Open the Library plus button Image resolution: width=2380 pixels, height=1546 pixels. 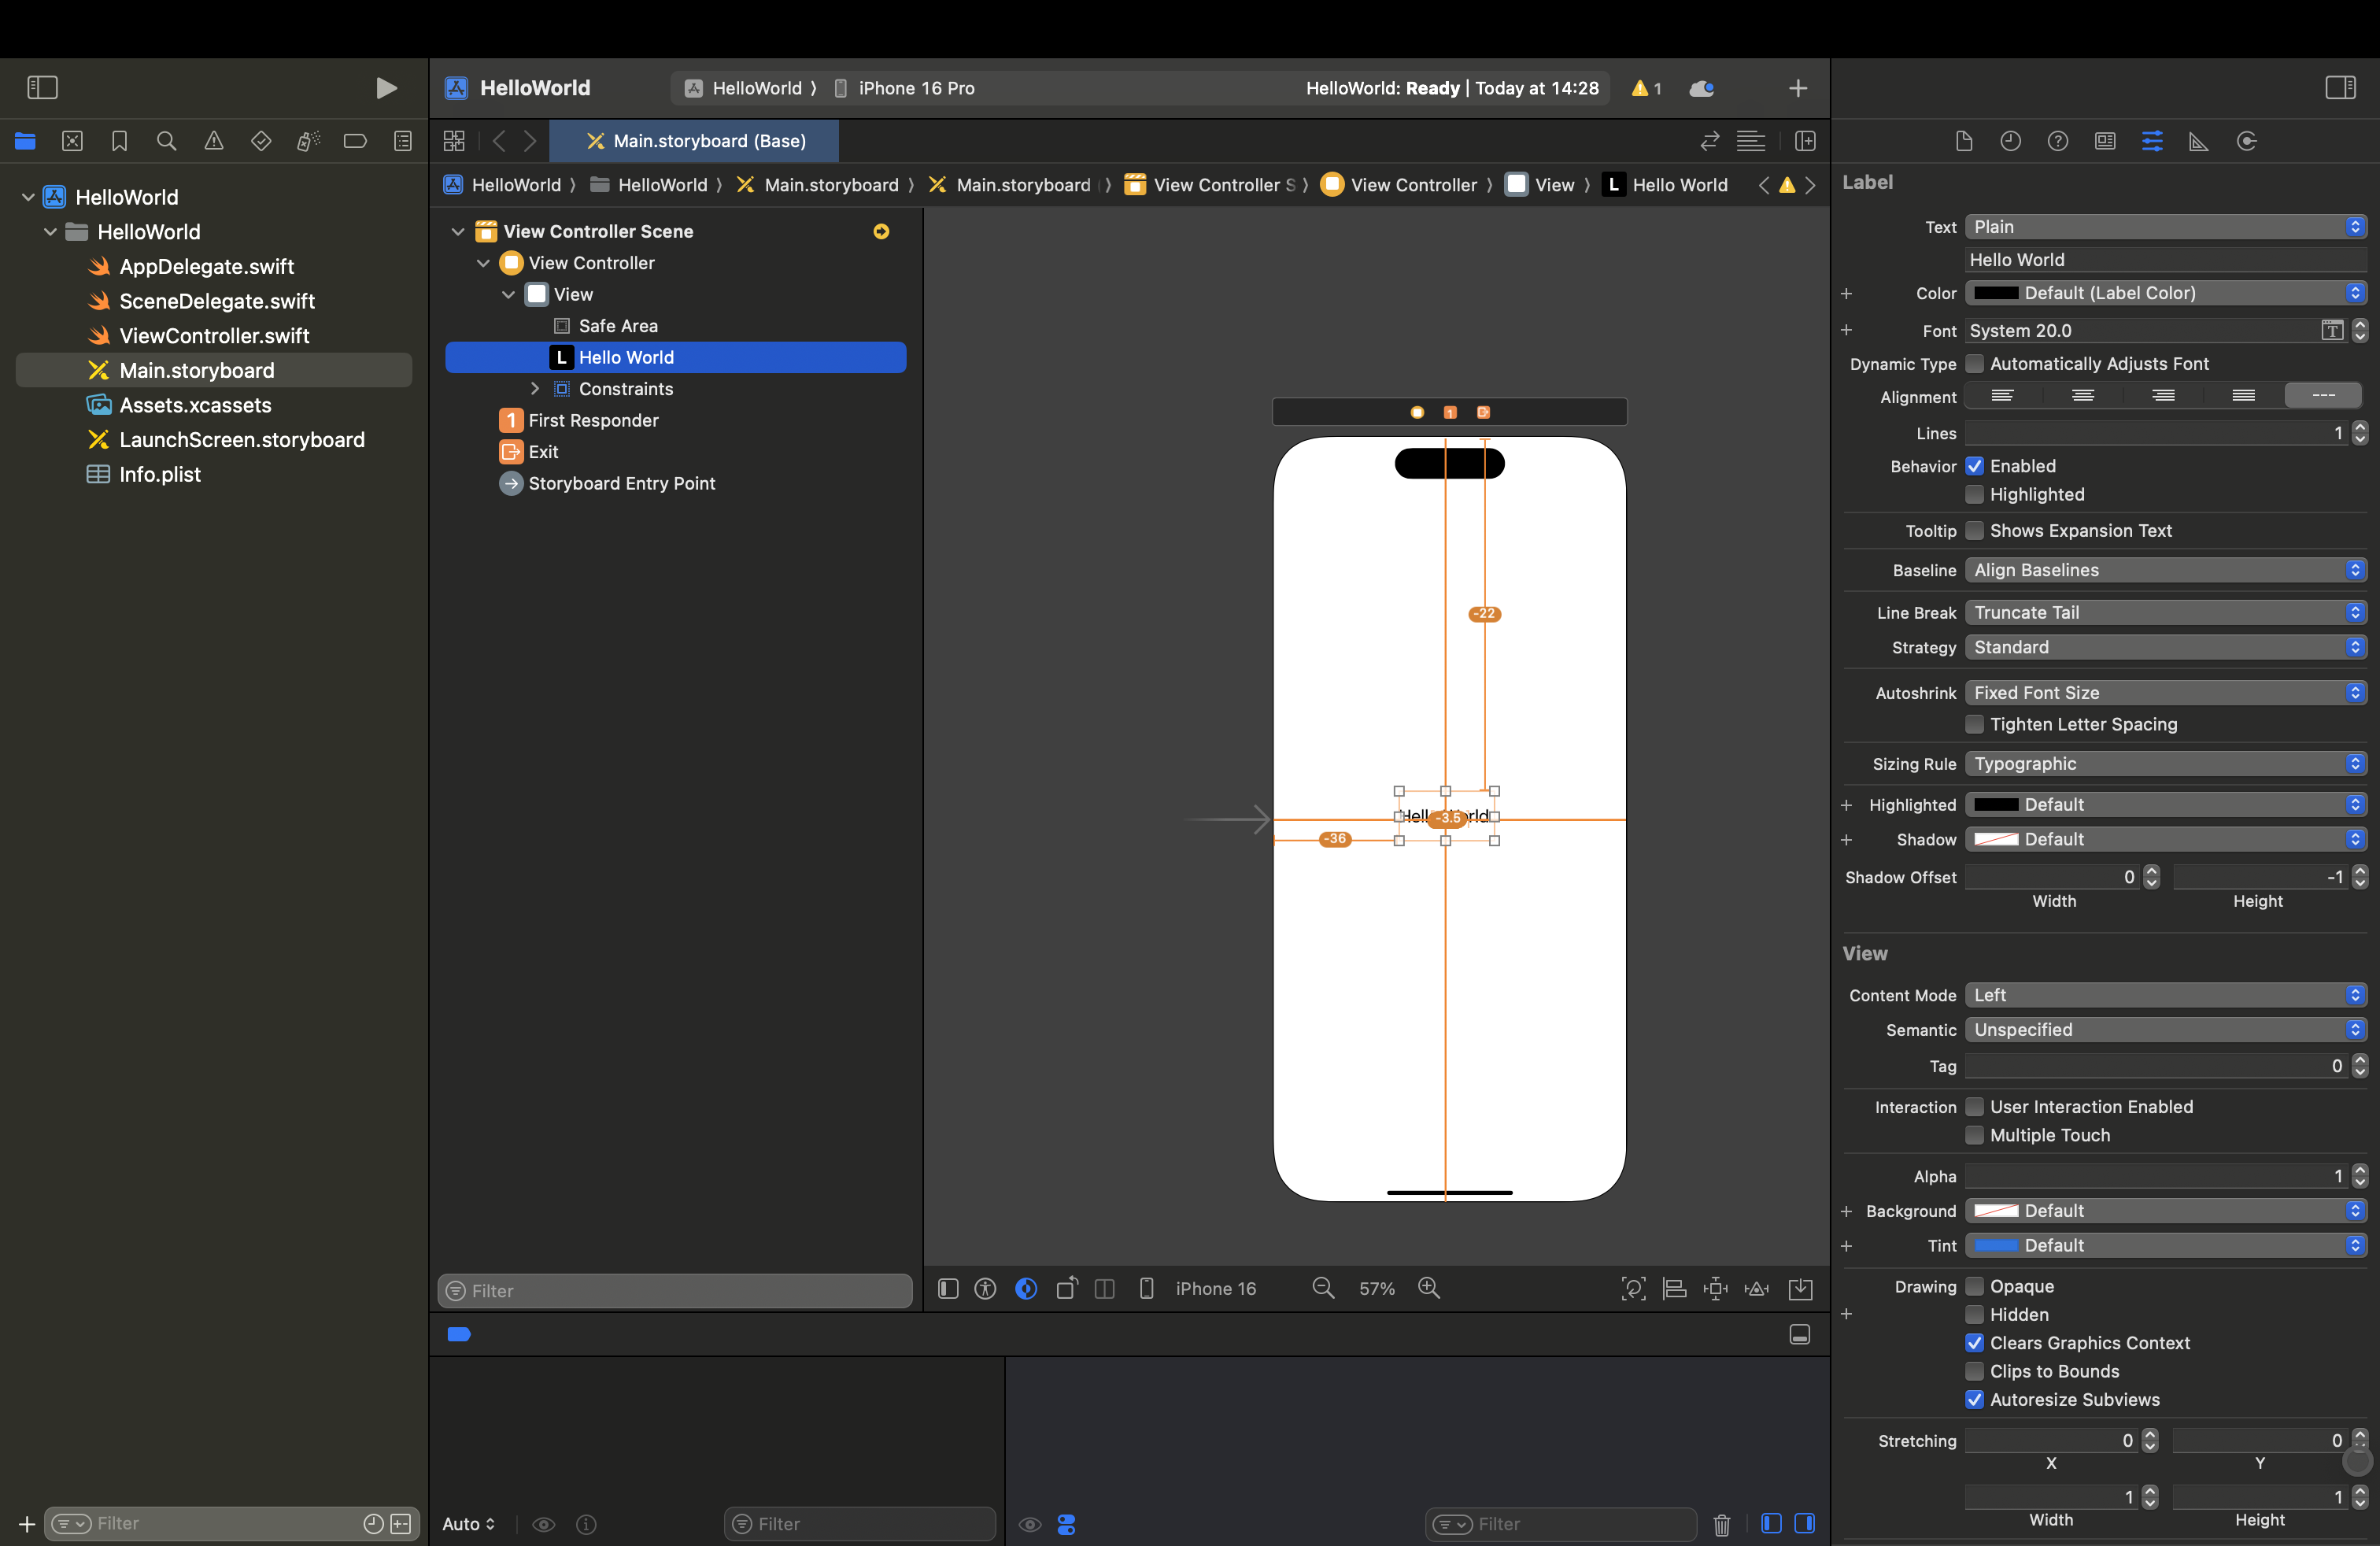(x=1797, y=88)
